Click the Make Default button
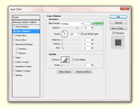Screen dimensions: 139x108 [x=65, y=72]
